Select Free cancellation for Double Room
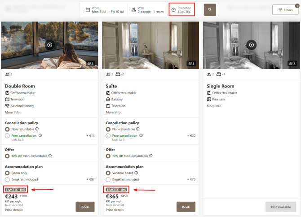Image resolution: width=301 pixels, height=217 pixels. point(7,136)
